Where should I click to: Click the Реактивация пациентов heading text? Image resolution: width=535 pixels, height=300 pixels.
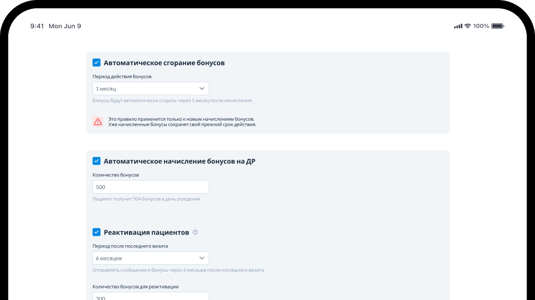[146, 232]
